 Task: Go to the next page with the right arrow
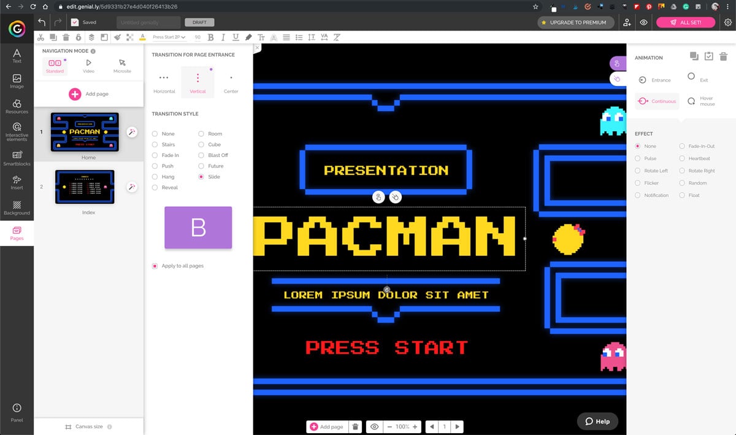click(457, 426)
